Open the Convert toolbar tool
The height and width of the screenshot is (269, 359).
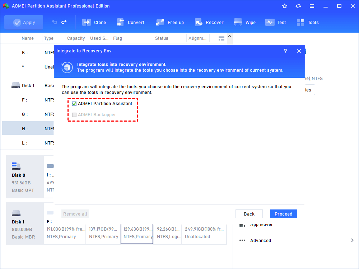(x=131, y=22)
